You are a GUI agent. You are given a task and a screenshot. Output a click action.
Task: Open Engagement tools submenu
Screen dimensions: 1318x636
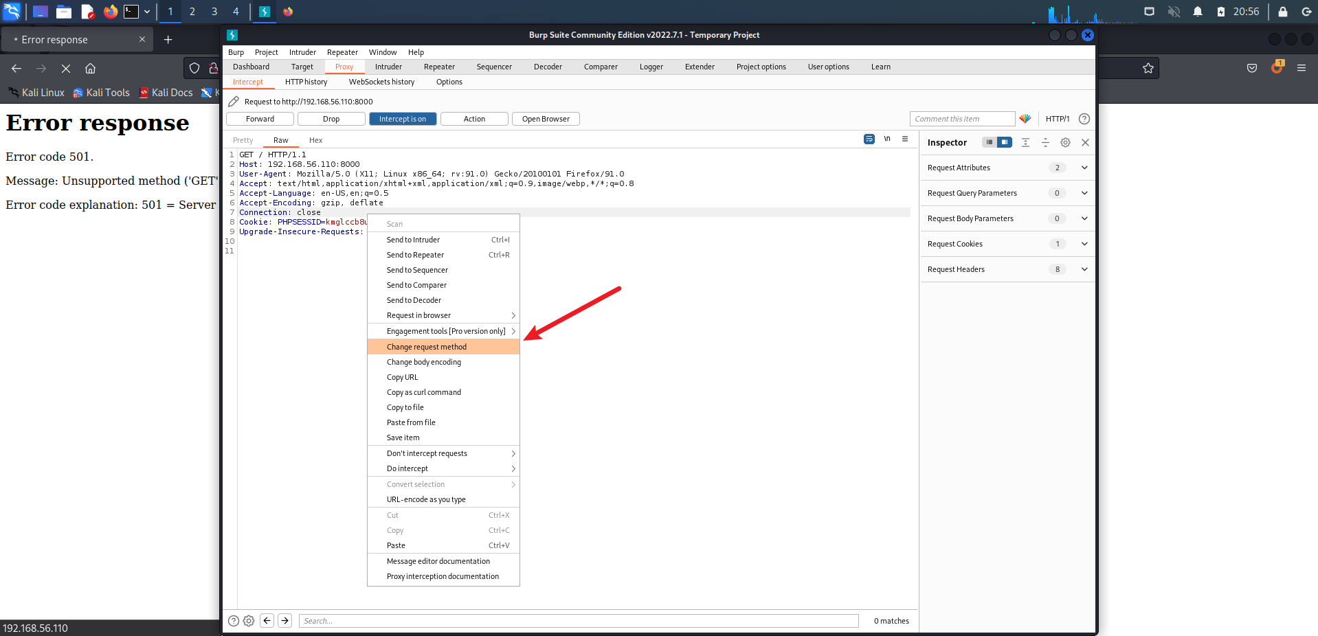pyautogui.click(x=443, y=331)
